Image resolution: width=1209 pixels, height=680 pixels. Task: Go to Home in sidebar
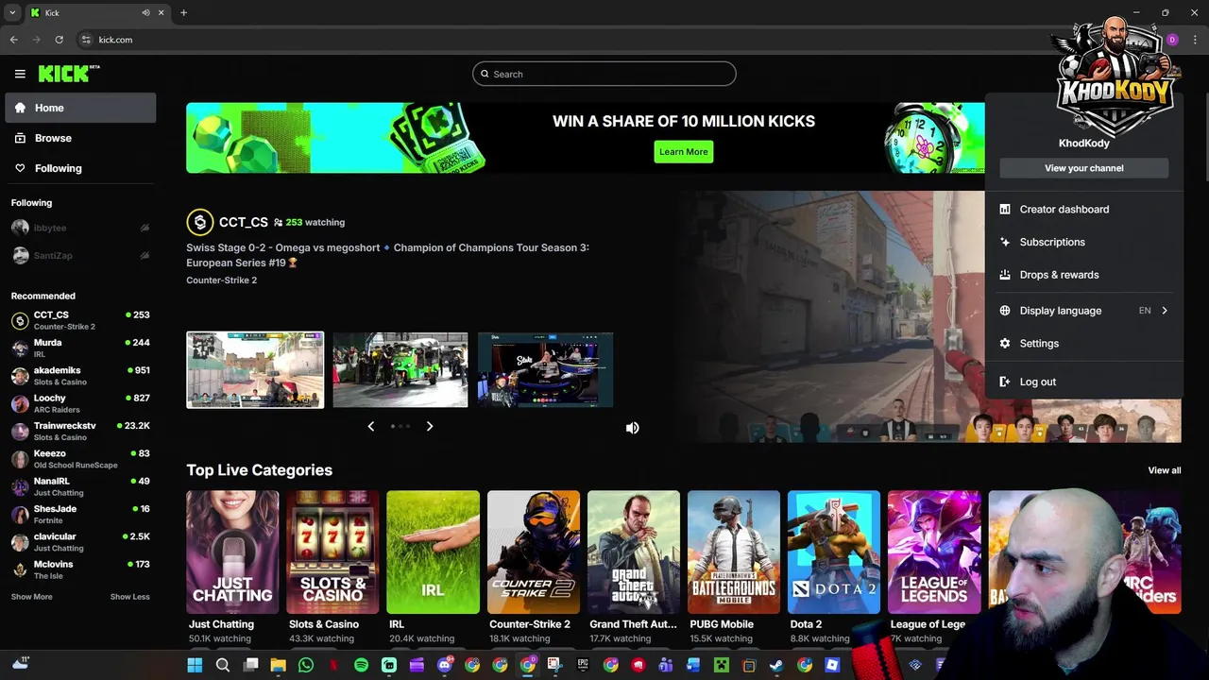80,108
